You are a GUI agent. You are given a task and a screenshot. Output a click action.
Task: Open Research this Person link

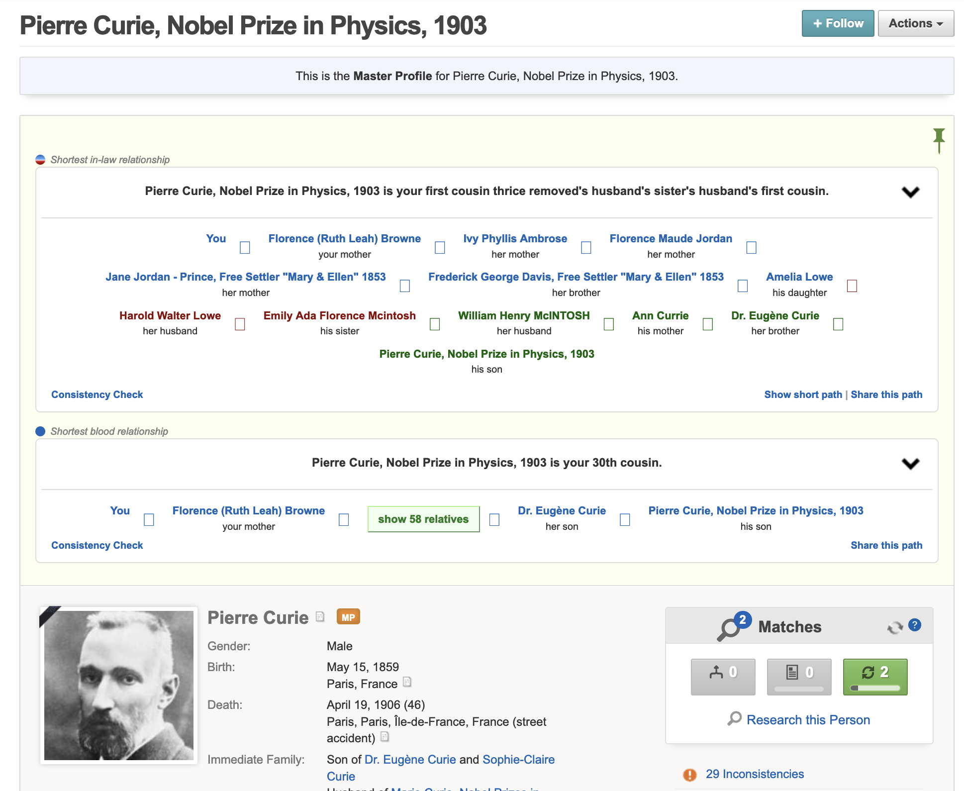808,720
